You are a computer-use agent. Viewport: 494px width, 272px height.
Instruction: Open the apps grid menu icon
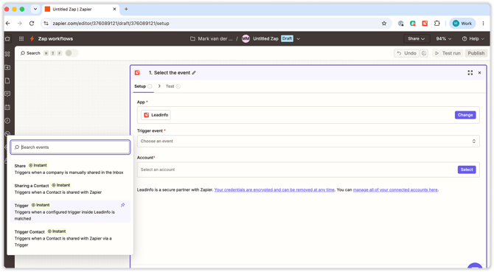(21, 39)
